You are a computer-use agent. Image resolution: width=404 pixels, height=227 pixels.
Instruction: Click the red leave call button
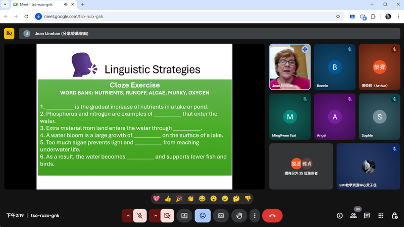click(272, 215)
